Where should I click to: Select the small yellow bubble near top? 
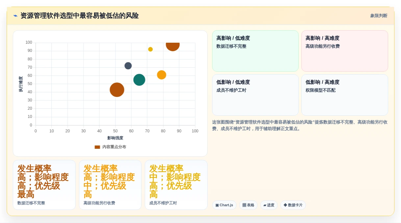pos(150,49)
